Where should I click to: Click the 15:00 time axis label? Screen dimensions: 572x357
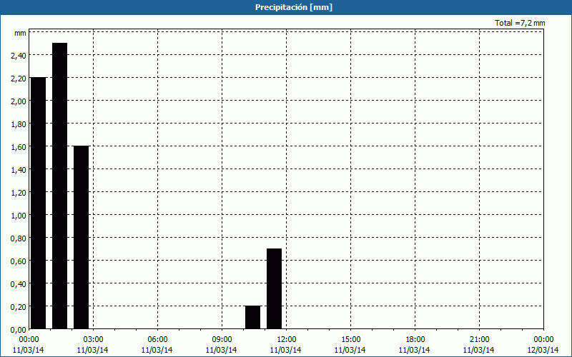(350, 340)
